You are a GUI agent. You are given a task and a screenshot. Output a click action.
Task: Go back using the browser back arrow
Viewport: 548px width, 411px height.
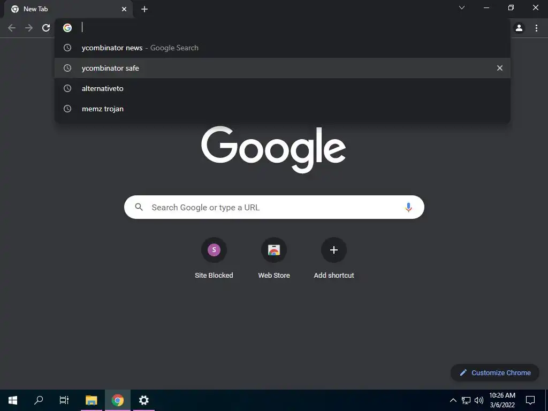(x=12, y=28)
